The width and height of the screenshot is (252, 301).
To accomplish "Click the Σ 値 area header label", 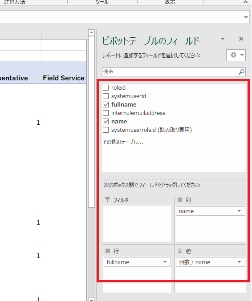I will click(x=185, y=251).
